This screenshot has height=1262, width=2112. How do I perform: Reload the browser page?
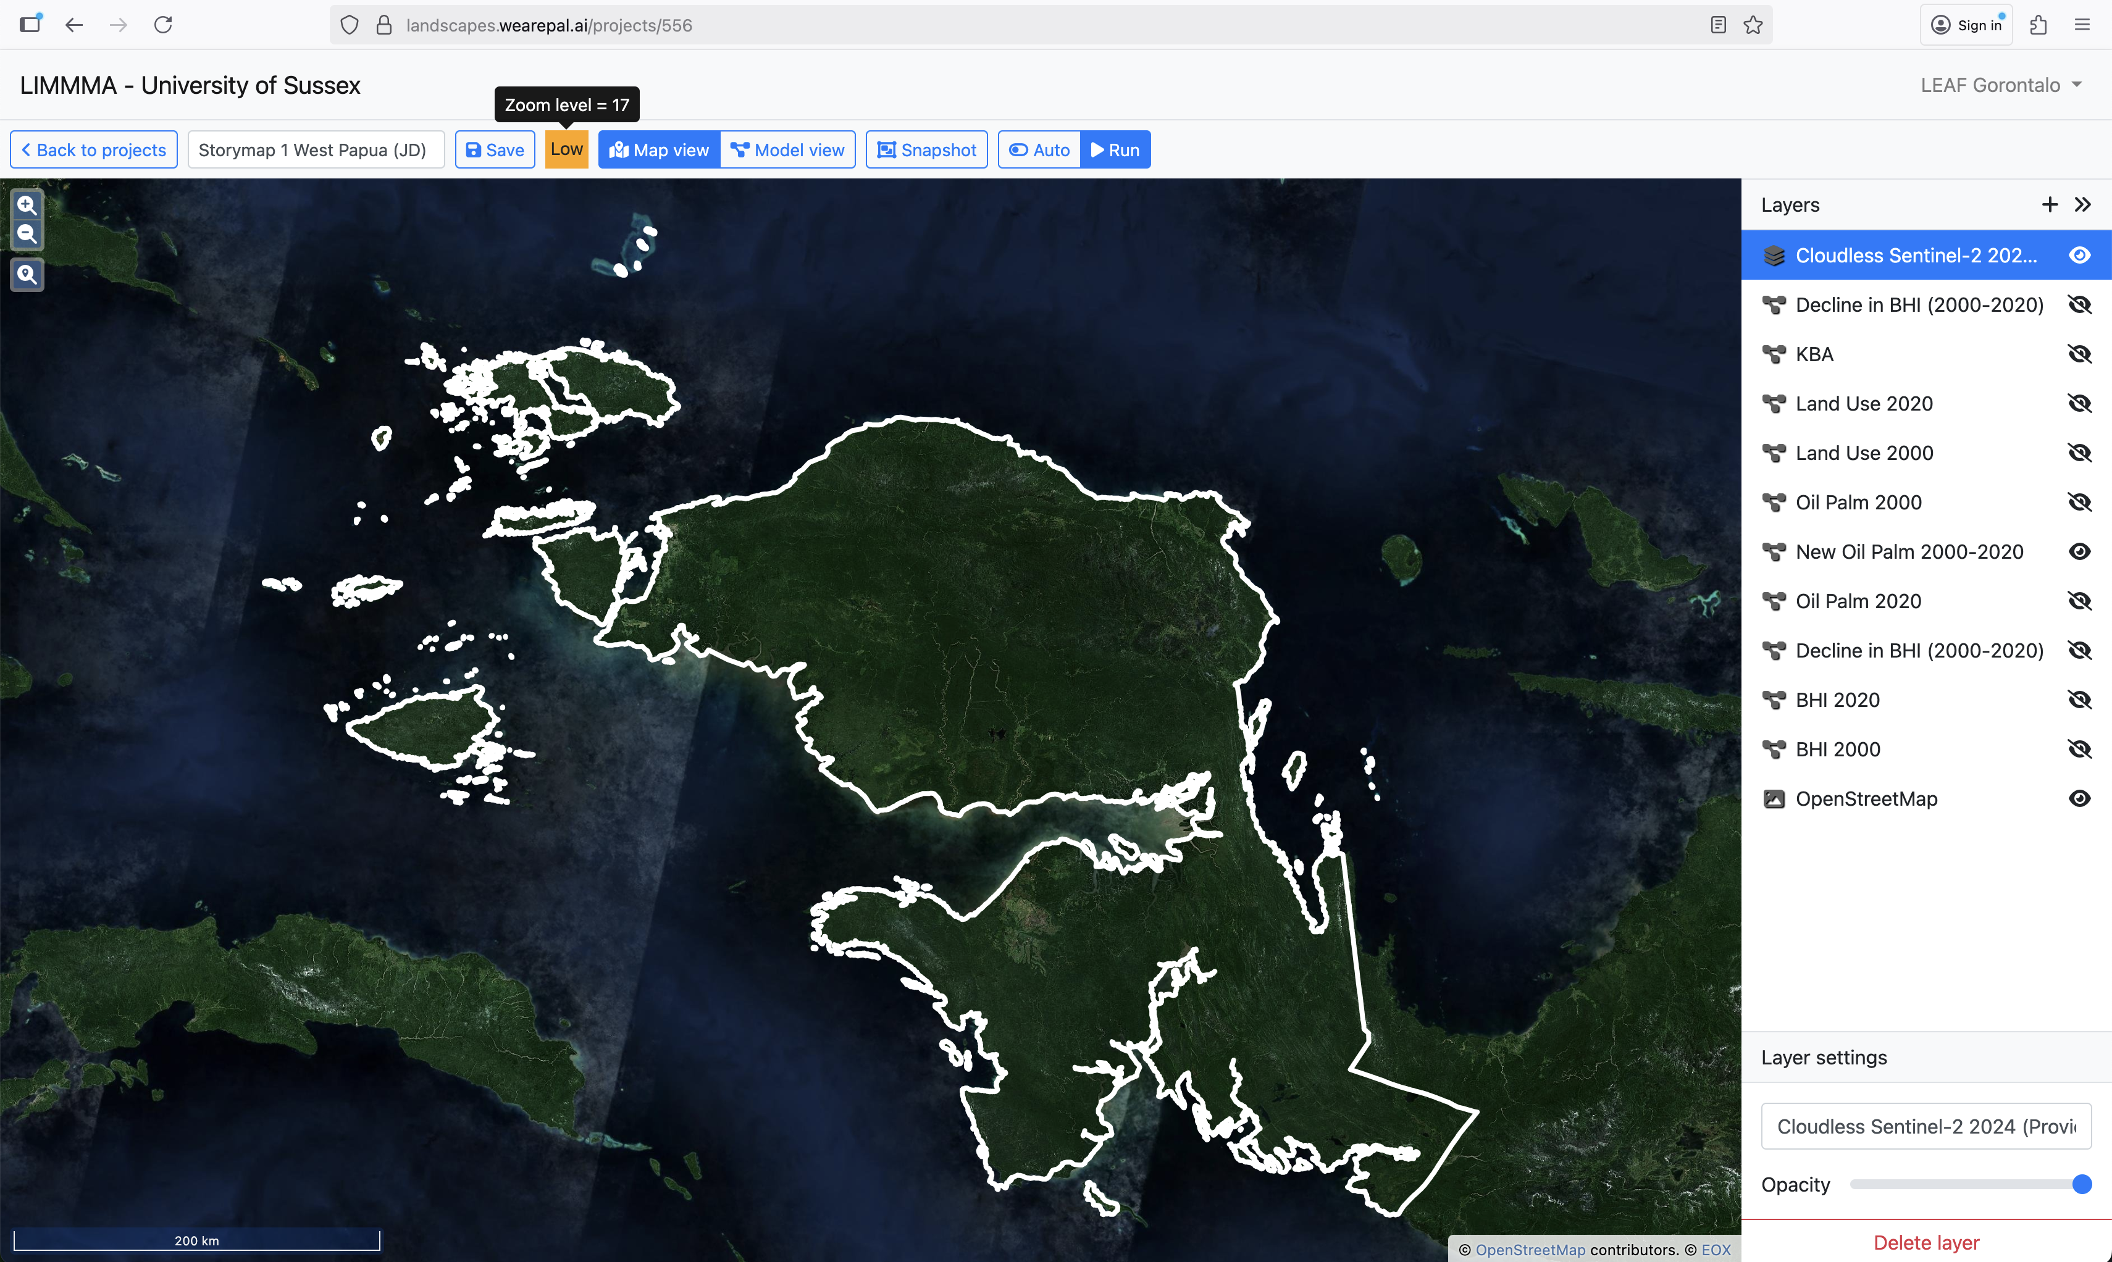(x=163, y=25)
